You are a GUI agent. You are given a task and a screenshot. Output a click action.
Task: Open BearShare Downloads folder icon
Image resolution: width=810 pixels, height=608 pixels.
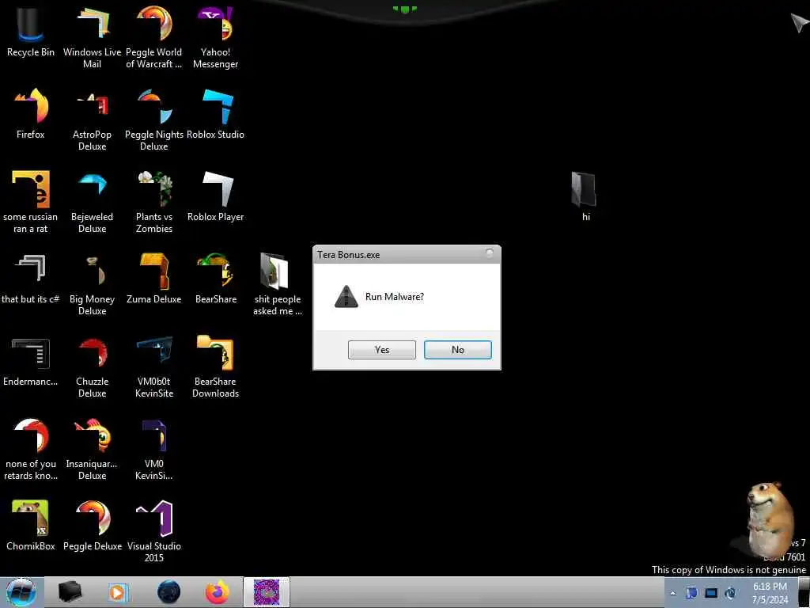tap(215, 367)
